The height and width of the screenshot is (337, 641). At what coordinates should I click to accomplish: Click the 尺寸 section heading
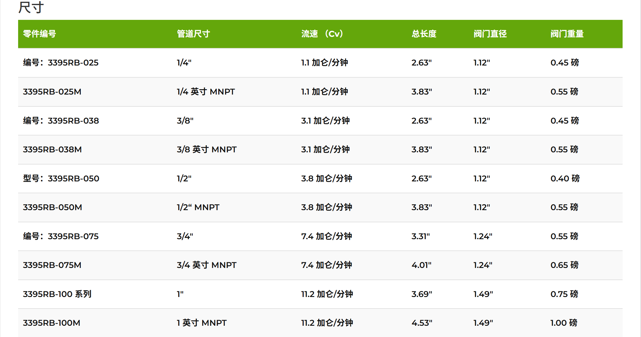pos(31,7)
